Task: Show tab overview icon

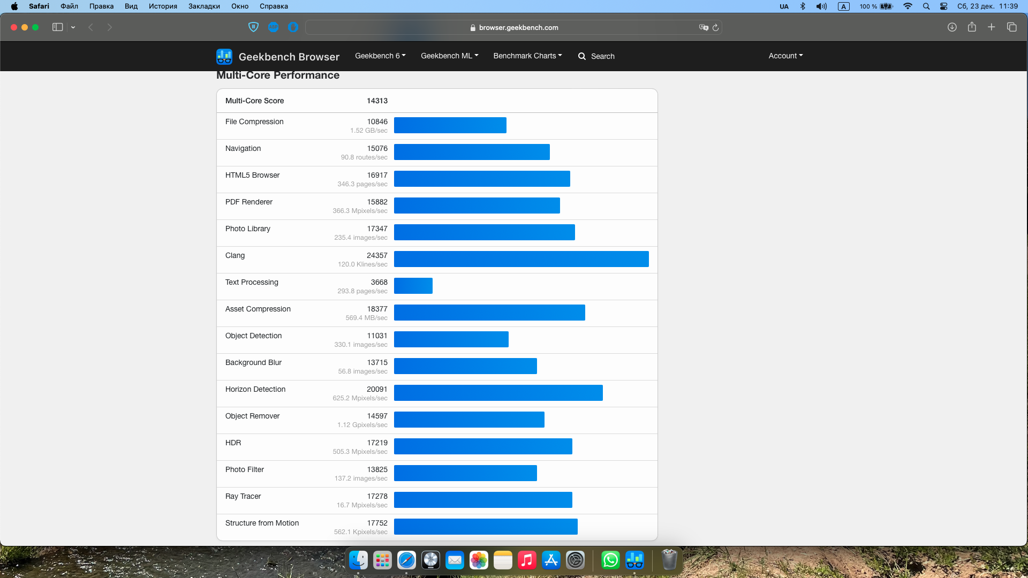Action: pos(1011,27)
